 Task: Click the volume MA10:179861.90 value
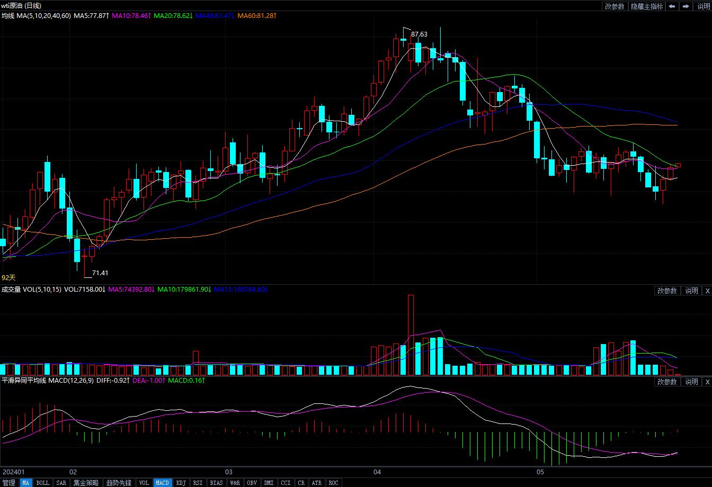pos(185,290)
